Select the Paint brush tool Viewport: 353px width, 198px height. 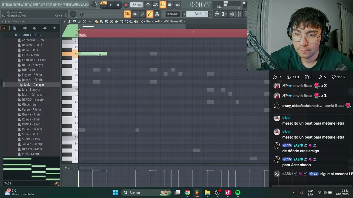pos(101,21)
